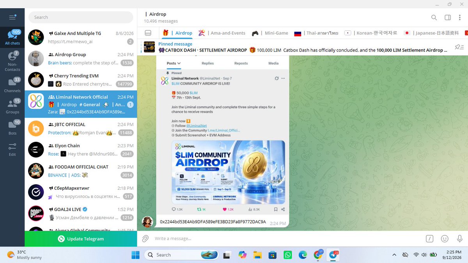This screenshot has width=468, height=263.
Task: Open the chat more options menu
Action: pyautogui.click(x=460, y=18)
